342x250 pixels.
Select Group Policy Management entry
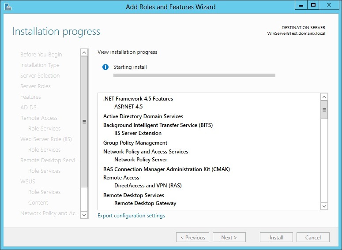[x=135, y=143]
